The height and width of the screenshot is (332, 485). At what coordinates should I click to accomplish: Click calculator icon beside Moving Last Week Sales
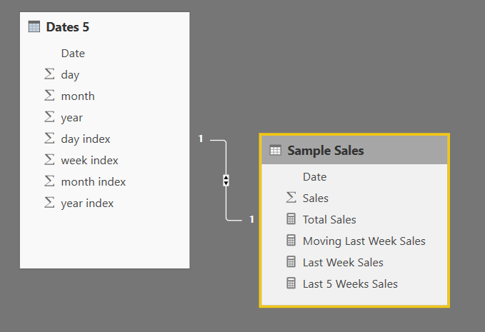(x=291, y=240)
